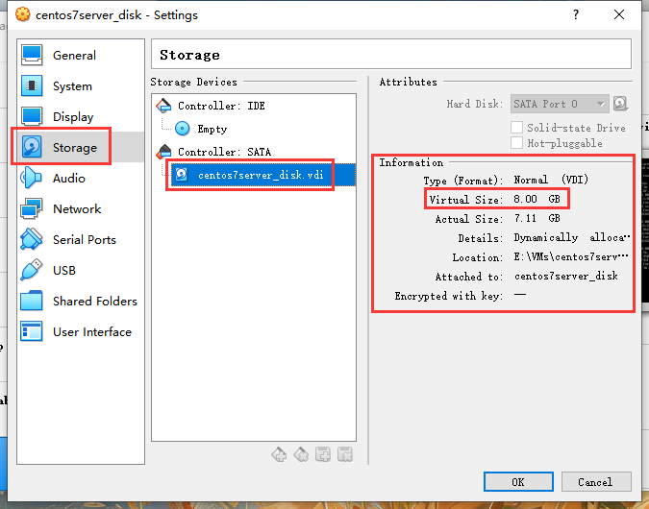This screenshot has width=649, height=509.
Task: Open the Display settings category
Action: (x=81, y=116)
